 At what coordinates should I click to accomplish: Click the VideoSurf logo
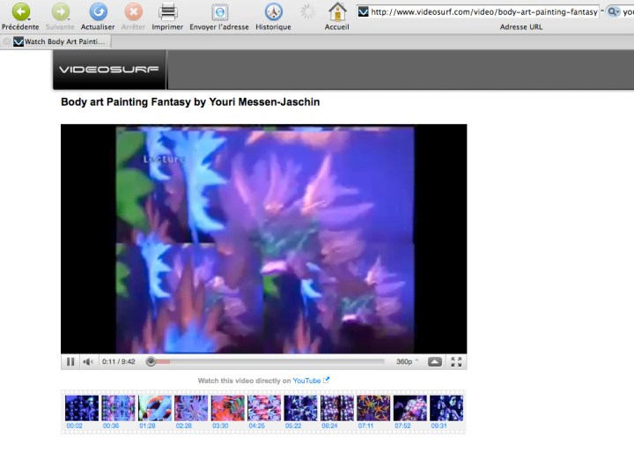(x=108, y=70)
